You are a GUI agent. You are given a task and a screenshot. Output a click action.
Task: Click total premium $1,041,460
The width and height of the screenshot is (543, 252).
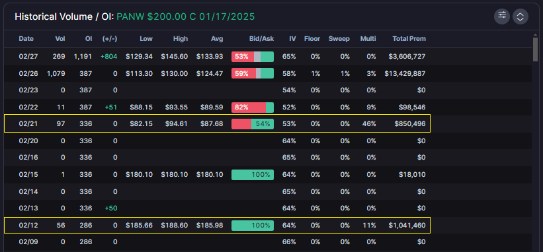pos(407,226)
